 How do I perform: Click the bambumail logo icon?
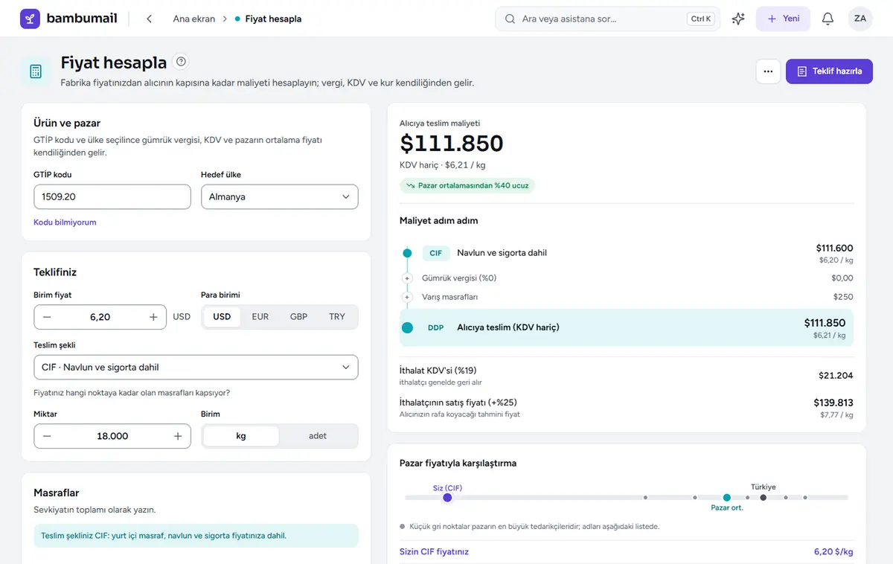30,19
